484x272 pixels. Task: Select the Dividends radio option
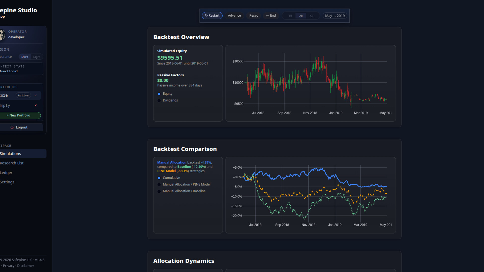coord(159,100)
